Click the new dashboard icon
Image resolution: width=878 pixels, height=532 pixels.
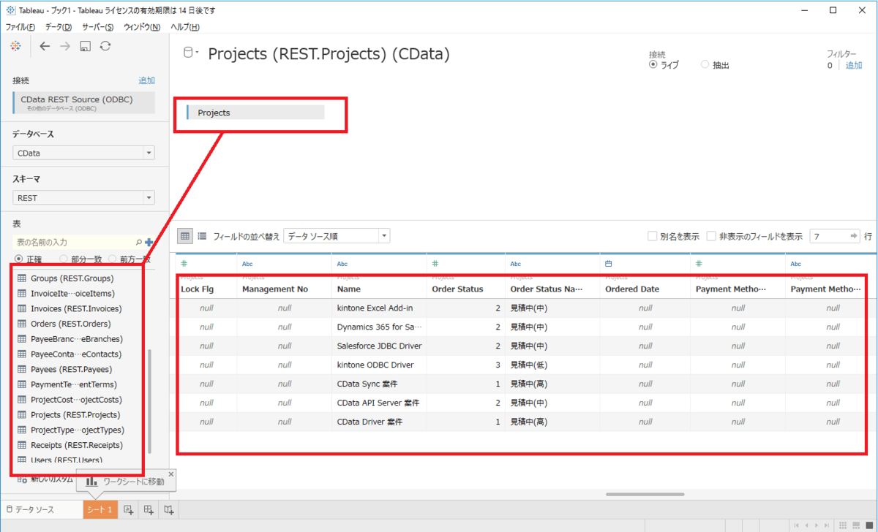[x=149, y=509]
